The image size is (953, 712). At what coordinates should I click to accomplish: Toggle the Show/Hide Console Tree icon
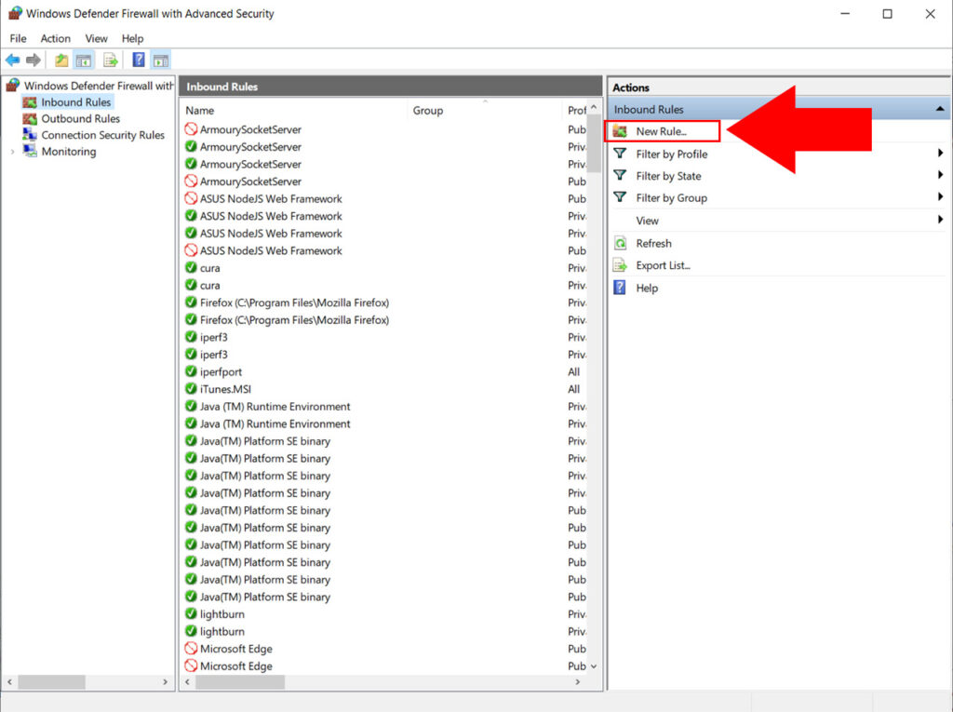[x=83, y=60]
